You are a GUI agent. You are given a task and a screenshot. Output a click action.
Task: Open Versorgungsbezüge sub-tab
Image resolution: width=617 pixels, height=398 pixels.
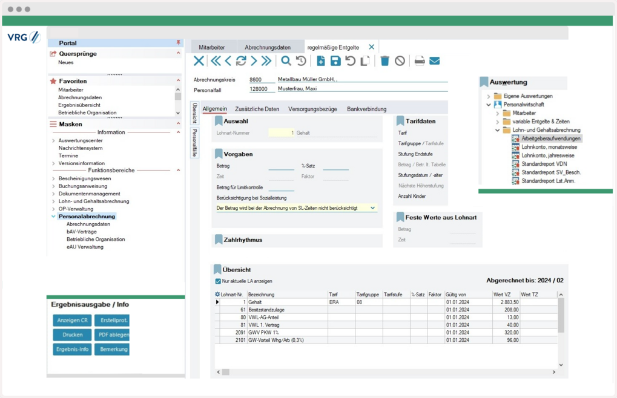pos(312,109)
